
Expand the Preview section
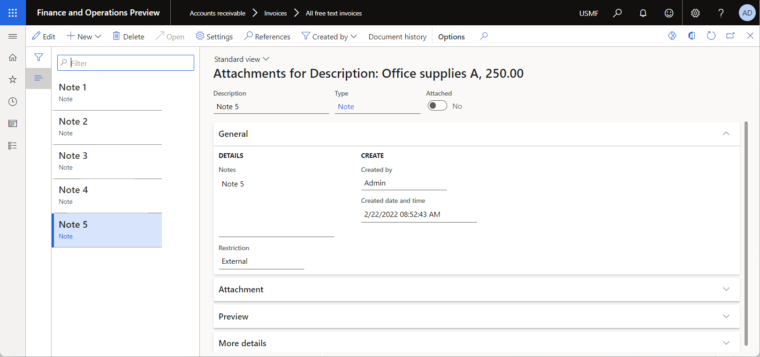(x=726, y=317)
